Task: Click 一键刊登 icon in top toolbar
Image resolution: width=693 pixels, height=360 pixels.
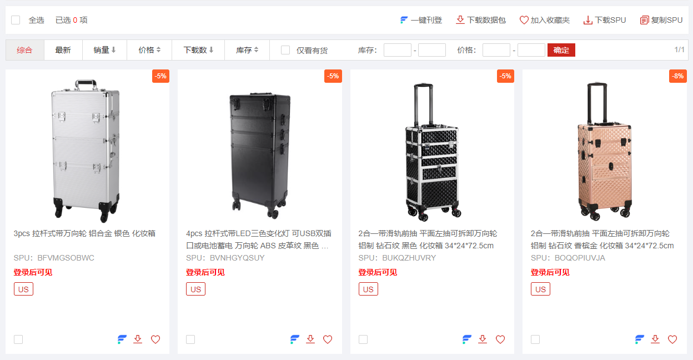Action: (x=404, y=20)
